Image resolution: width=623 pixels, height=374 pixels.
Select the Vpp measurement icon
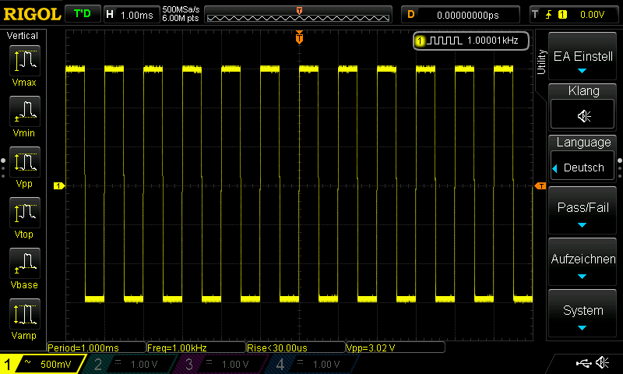coord(24,162)
